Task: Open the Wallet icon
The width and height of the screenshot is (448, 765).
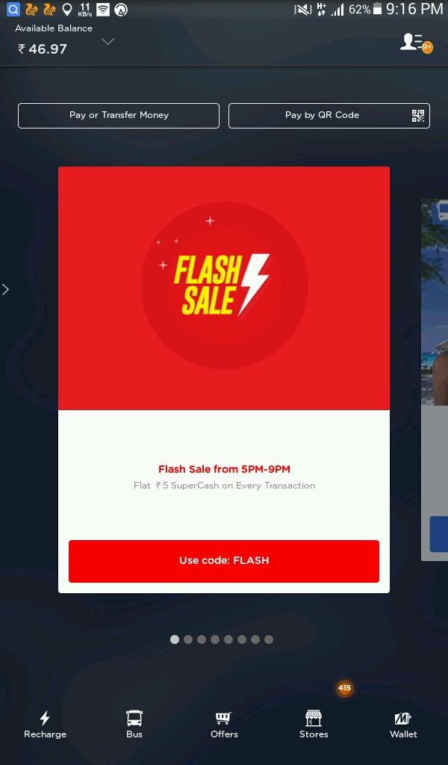Action: pyautogui.click(x=402, y=718)
